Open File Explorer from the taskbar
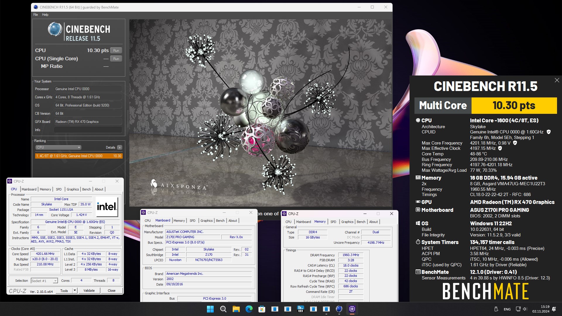 coord(236,309)
